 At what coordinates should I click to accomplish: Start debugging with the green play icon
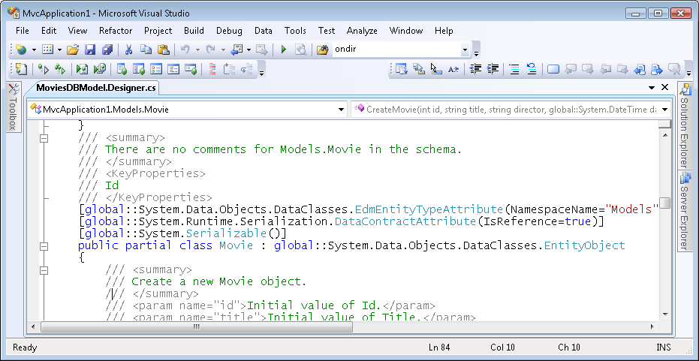[x=284, y=50]
